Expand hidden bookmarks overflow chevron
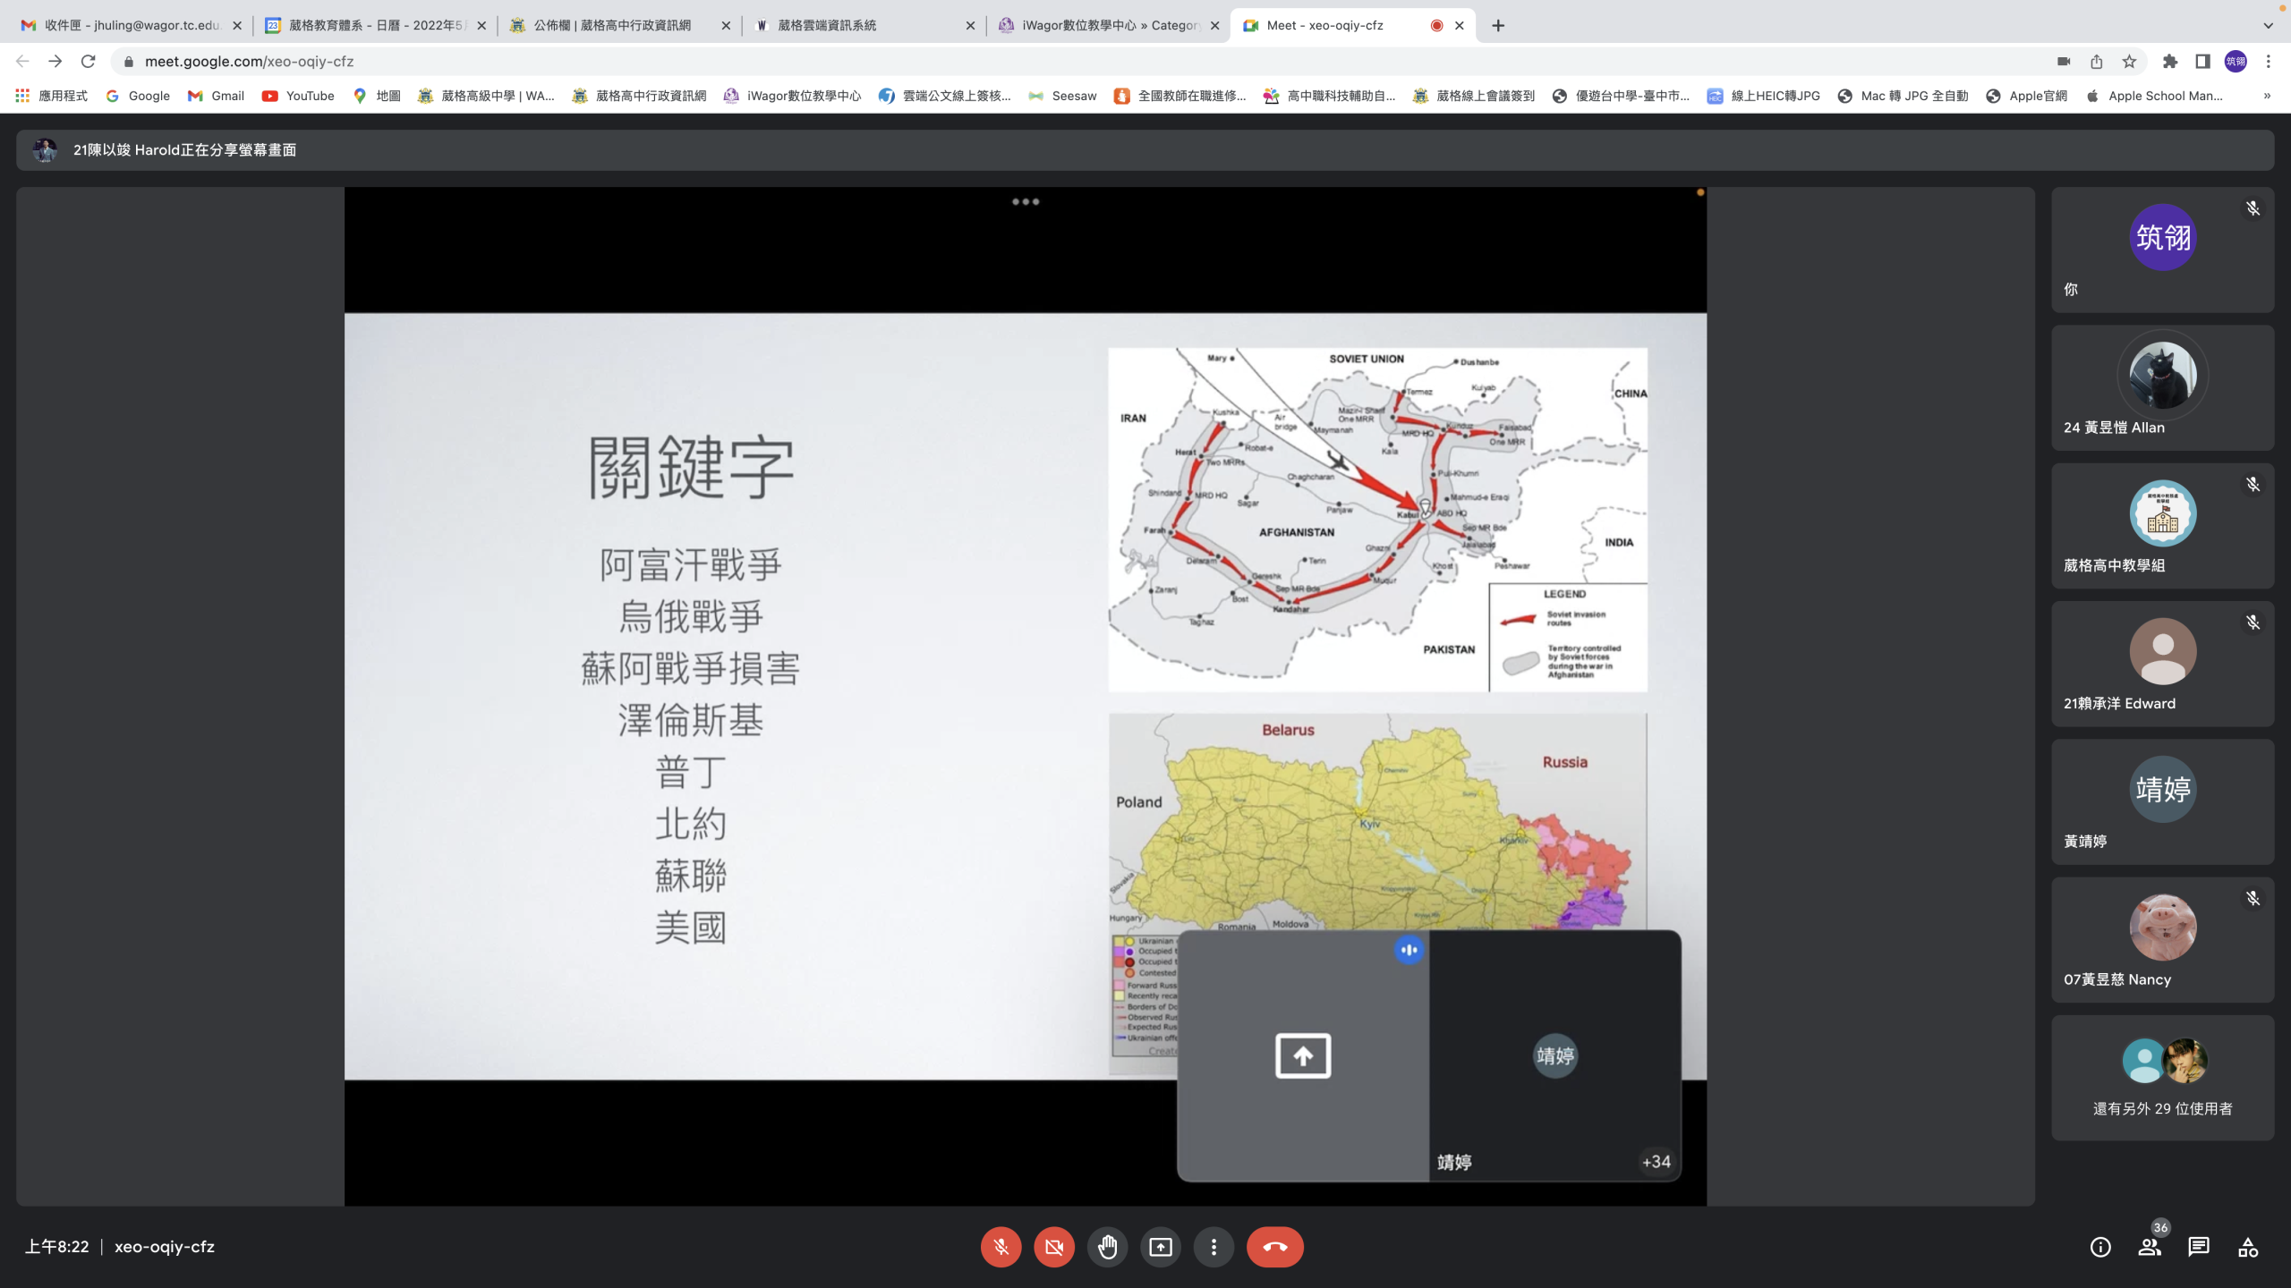The height and width of the screenshot is (1288, 2291). pos(2267,96)
